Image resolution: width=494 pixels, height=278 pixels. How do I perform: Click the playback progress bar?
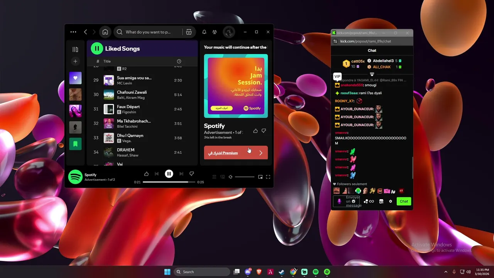coord(169,182)
